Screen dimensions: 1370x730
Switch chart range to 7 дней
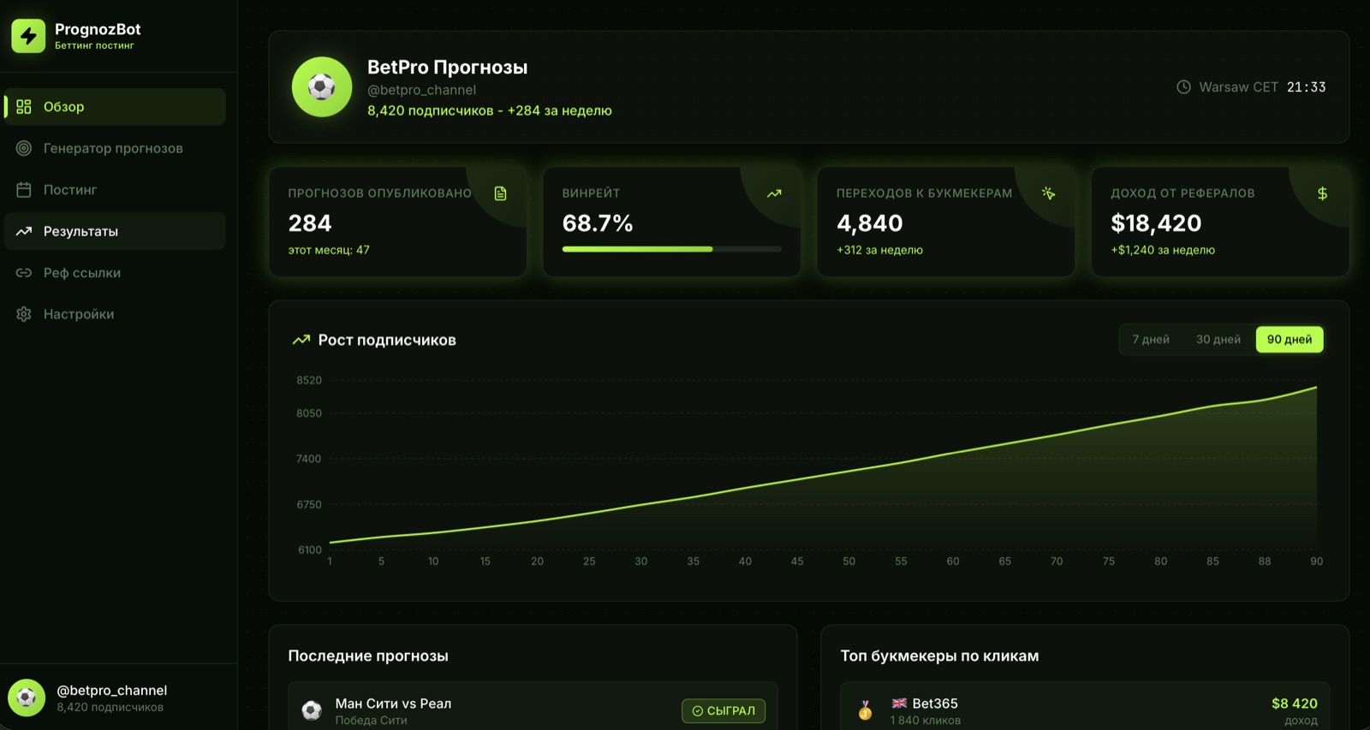(x=1151, y=340)
